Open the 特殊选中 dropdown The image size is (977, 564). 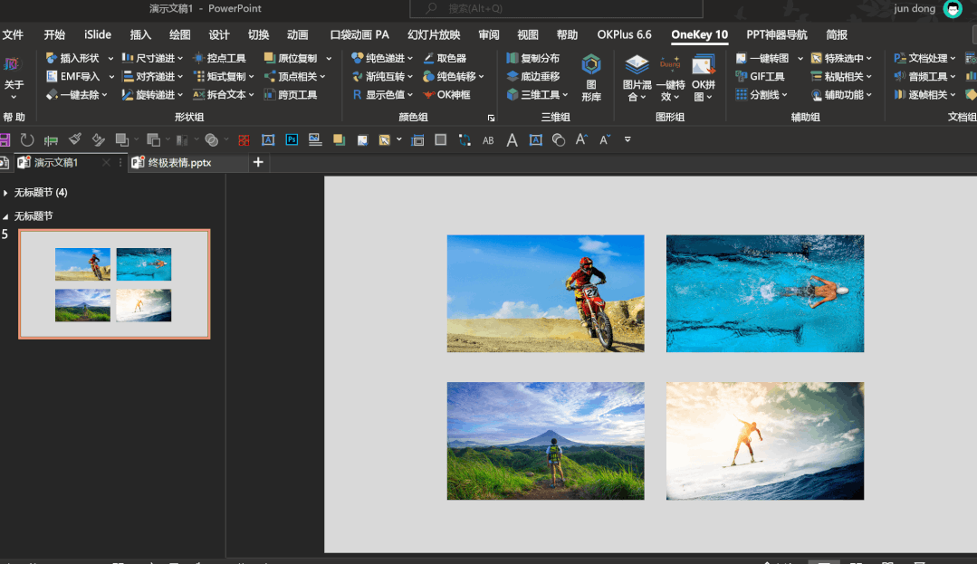tap(868, 58)
